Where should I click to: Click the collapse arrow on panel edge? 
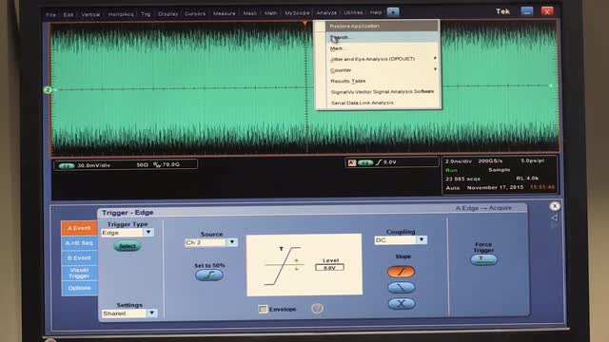coord(555,218)
